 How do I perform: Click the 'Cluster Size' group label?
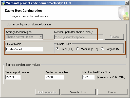click(x=64, y=44)
